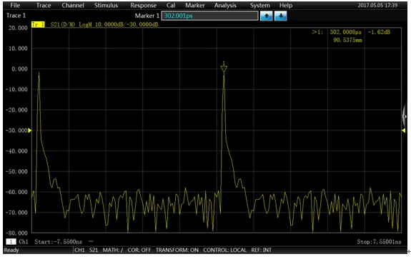Image resolution: width=411 pixels, height=259 pixels.
Task: Click the -80.000 y-axis label
Action: coord(16,233)
